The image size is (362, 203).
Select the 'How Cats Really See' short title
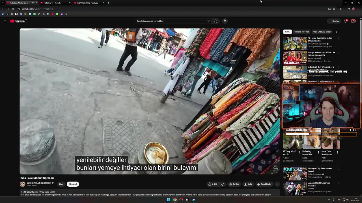click(328, 153)
